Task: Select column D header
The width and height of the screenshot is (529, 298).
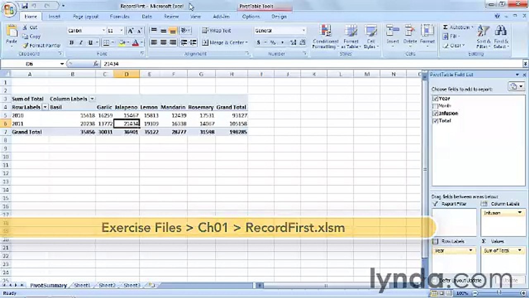Action: (126, 74)
